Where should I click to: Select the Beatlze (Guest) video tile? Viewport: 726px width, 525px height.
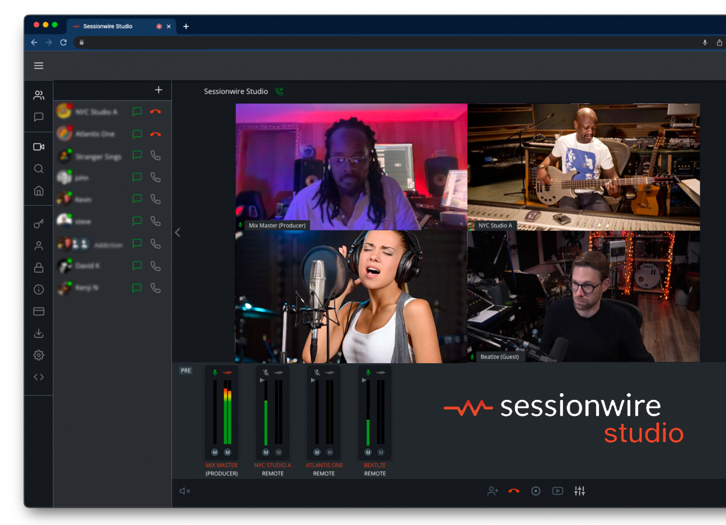pos(583,296)
